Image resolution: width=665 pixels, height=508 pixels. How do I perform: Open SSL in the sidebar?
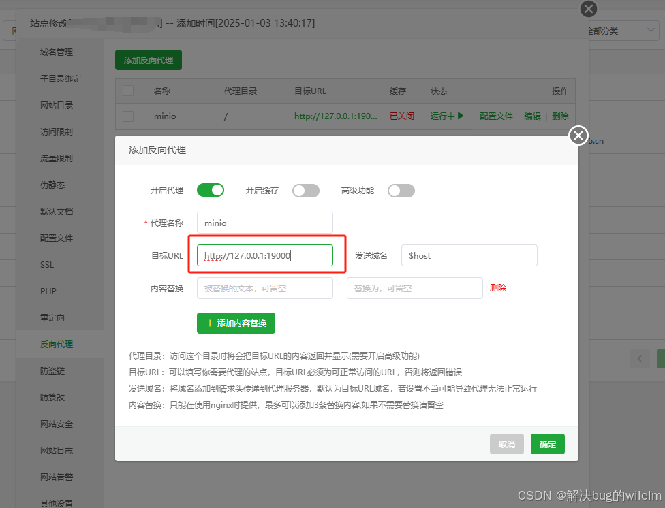click(x=46, y=265)
